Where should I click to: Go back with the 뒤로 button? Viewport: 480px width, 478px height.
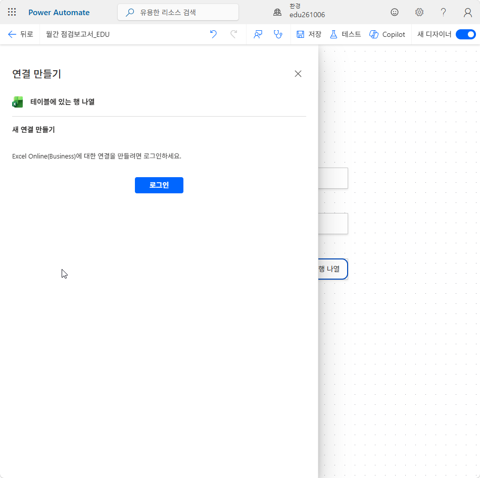click(21, 34)
